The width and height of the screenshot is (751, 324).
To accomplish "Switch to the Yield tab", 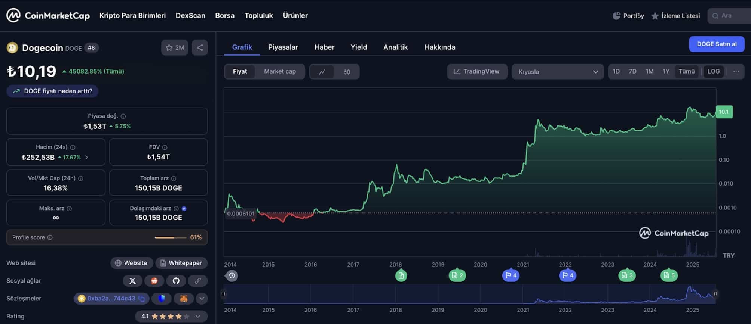I will 359,47.
